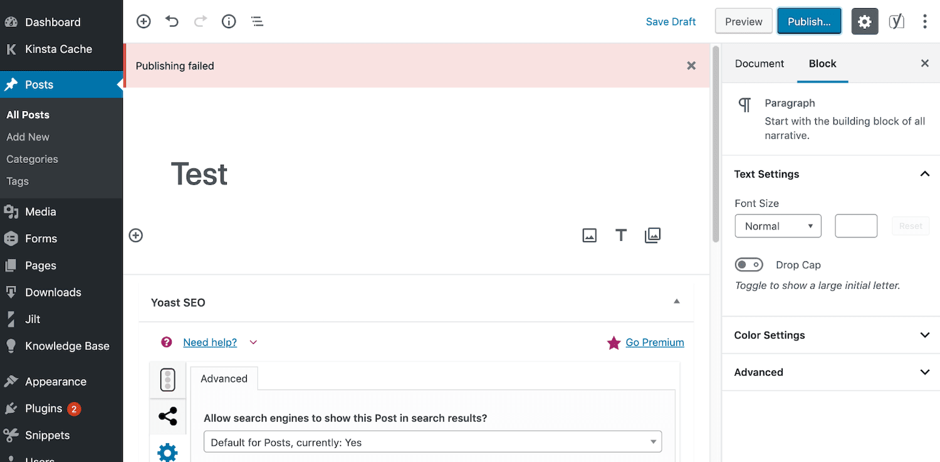Open block navigation from the toolbar
This screenshot has width=940, height=462.
[257, 21]
